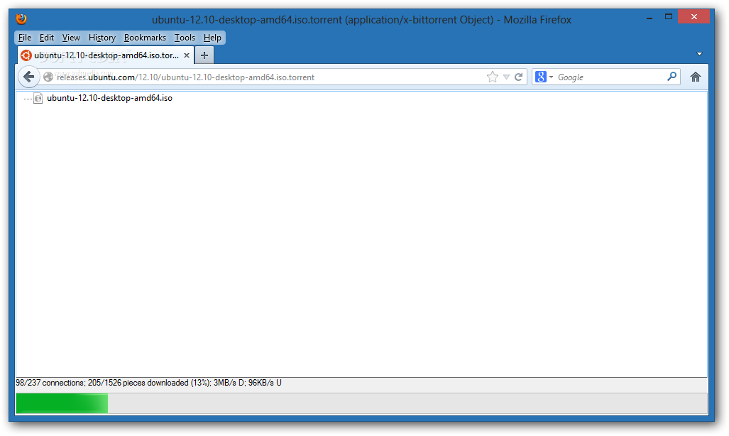Open the Google search engine dropdown

point(544,77)
